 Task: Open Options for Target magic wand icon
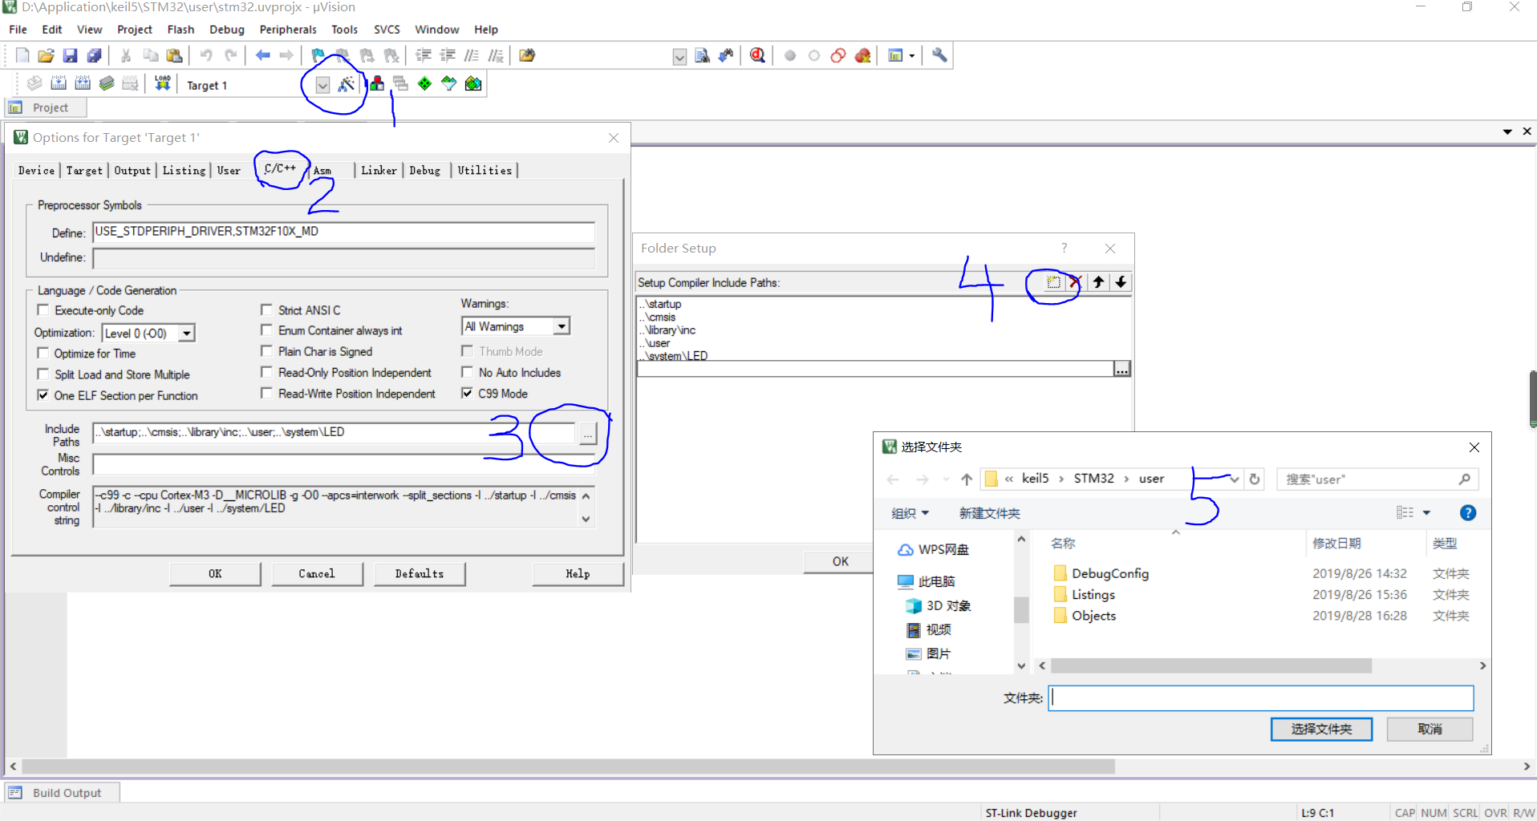pos(347,84)
